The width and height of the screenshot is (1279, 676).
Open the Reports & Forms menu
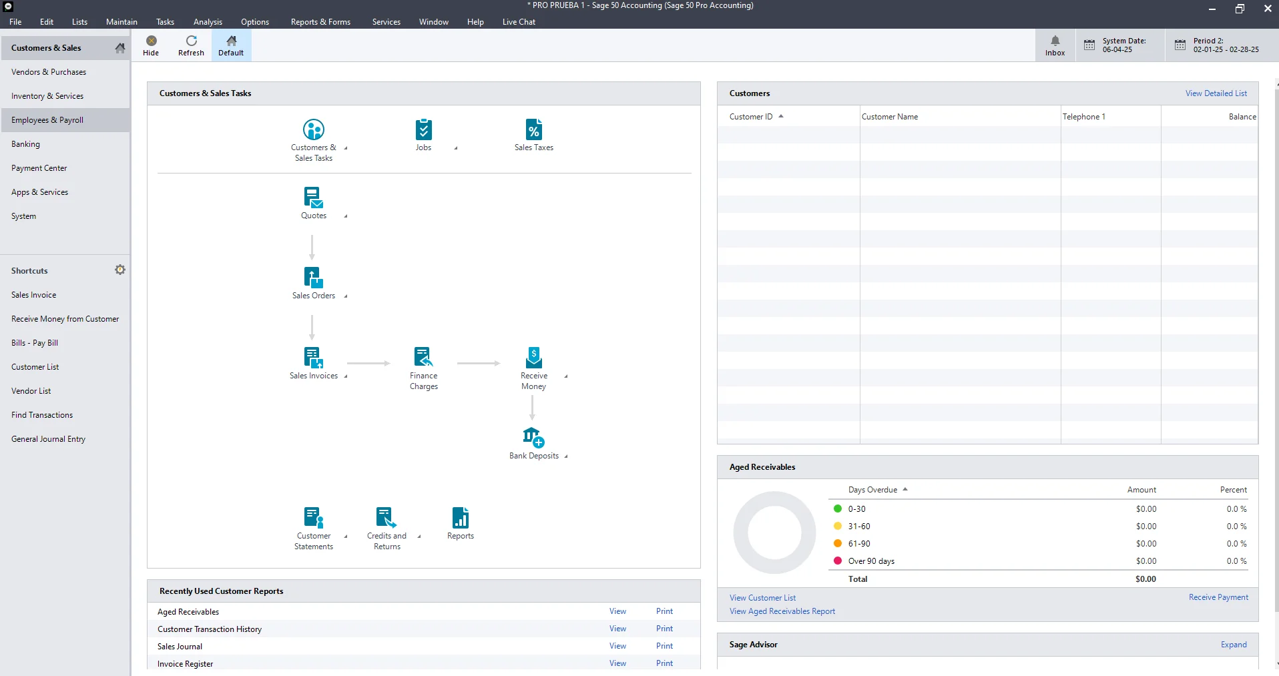[320, 22]
